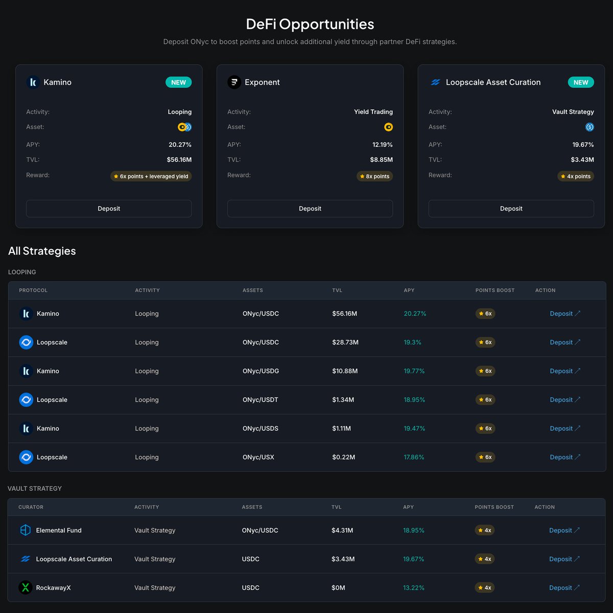
Task: Click Deposit button in the Kamino card
Action: 109,208
